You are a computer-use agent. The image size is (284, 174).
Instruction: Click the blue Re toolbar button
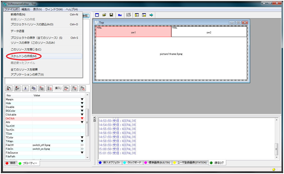pyautogui.click(x=120, y=15)
